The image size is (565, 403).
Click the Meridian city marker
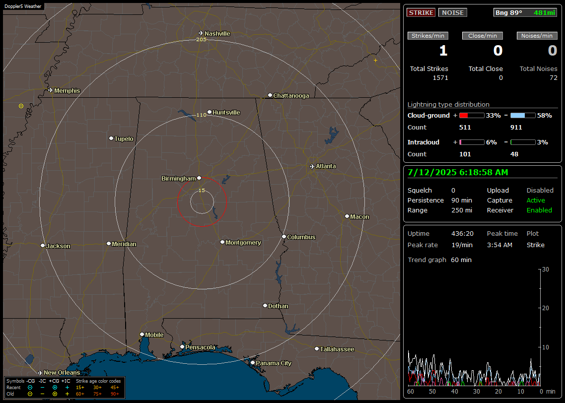109,244
